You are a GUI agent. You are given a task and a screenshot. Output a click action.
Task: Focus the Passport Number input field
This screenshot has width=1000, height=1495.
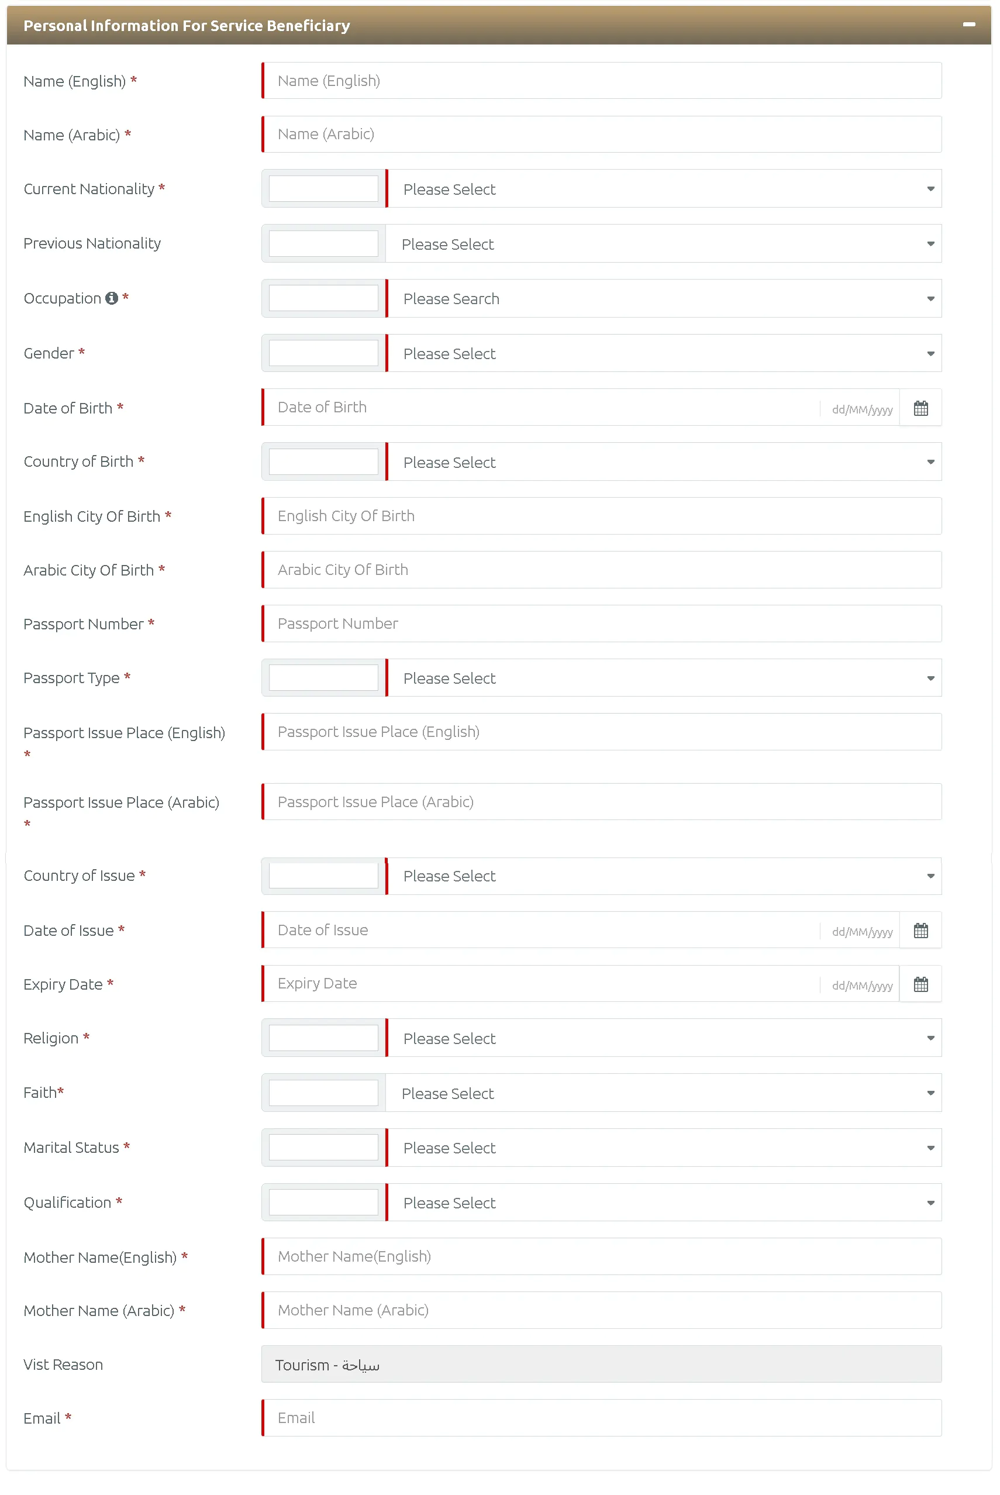coord(602,624)
